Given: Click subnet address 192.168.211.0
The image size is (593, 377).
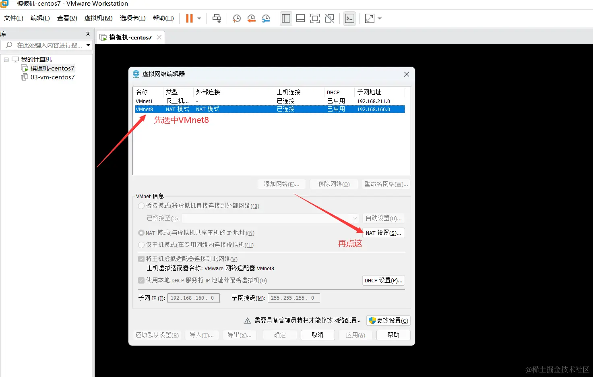Looking at the screenshot, I should [374, 101].
